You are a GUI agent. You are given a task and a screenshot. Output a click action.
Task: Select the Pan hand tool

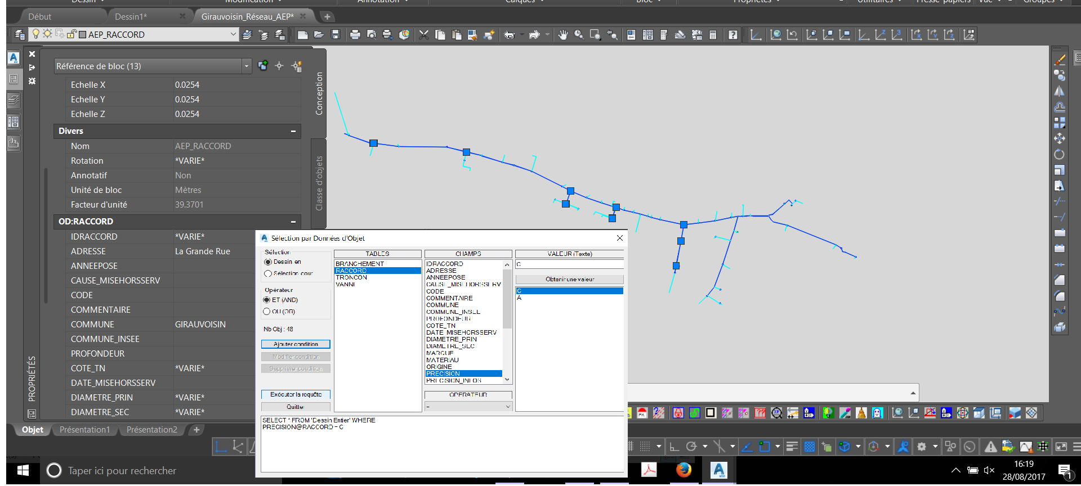pyautogui.click(x=562, y=35)
